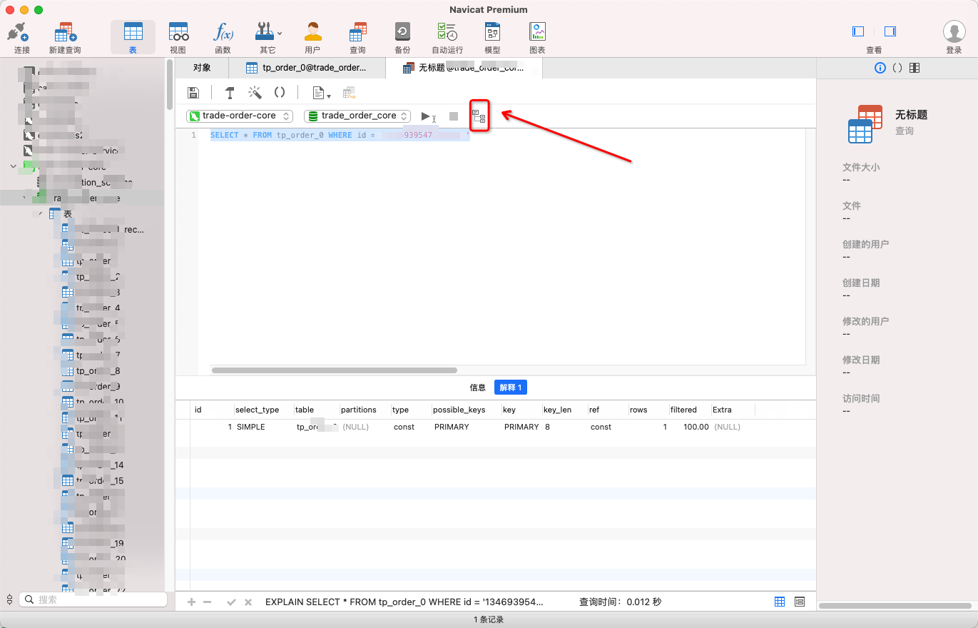
Task: Delete a record with the minus button
Action: coord(208,602)
